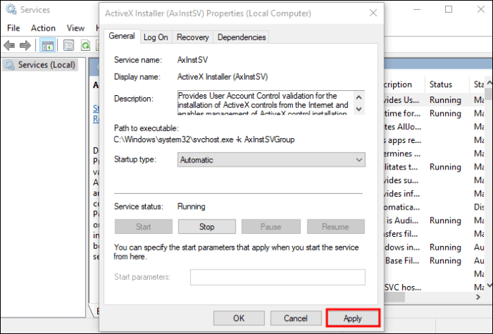Click the Start parameters input field
The width and height of the screenshot is (493, 334).
[278, 277]
